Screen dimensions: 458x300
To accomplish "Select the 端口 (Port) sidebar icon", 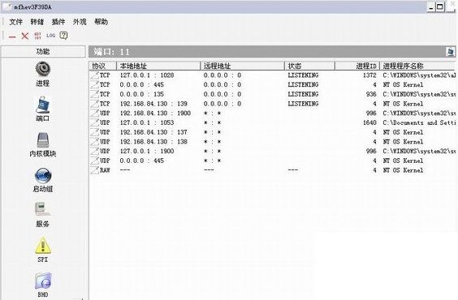I will pos(43,109).
